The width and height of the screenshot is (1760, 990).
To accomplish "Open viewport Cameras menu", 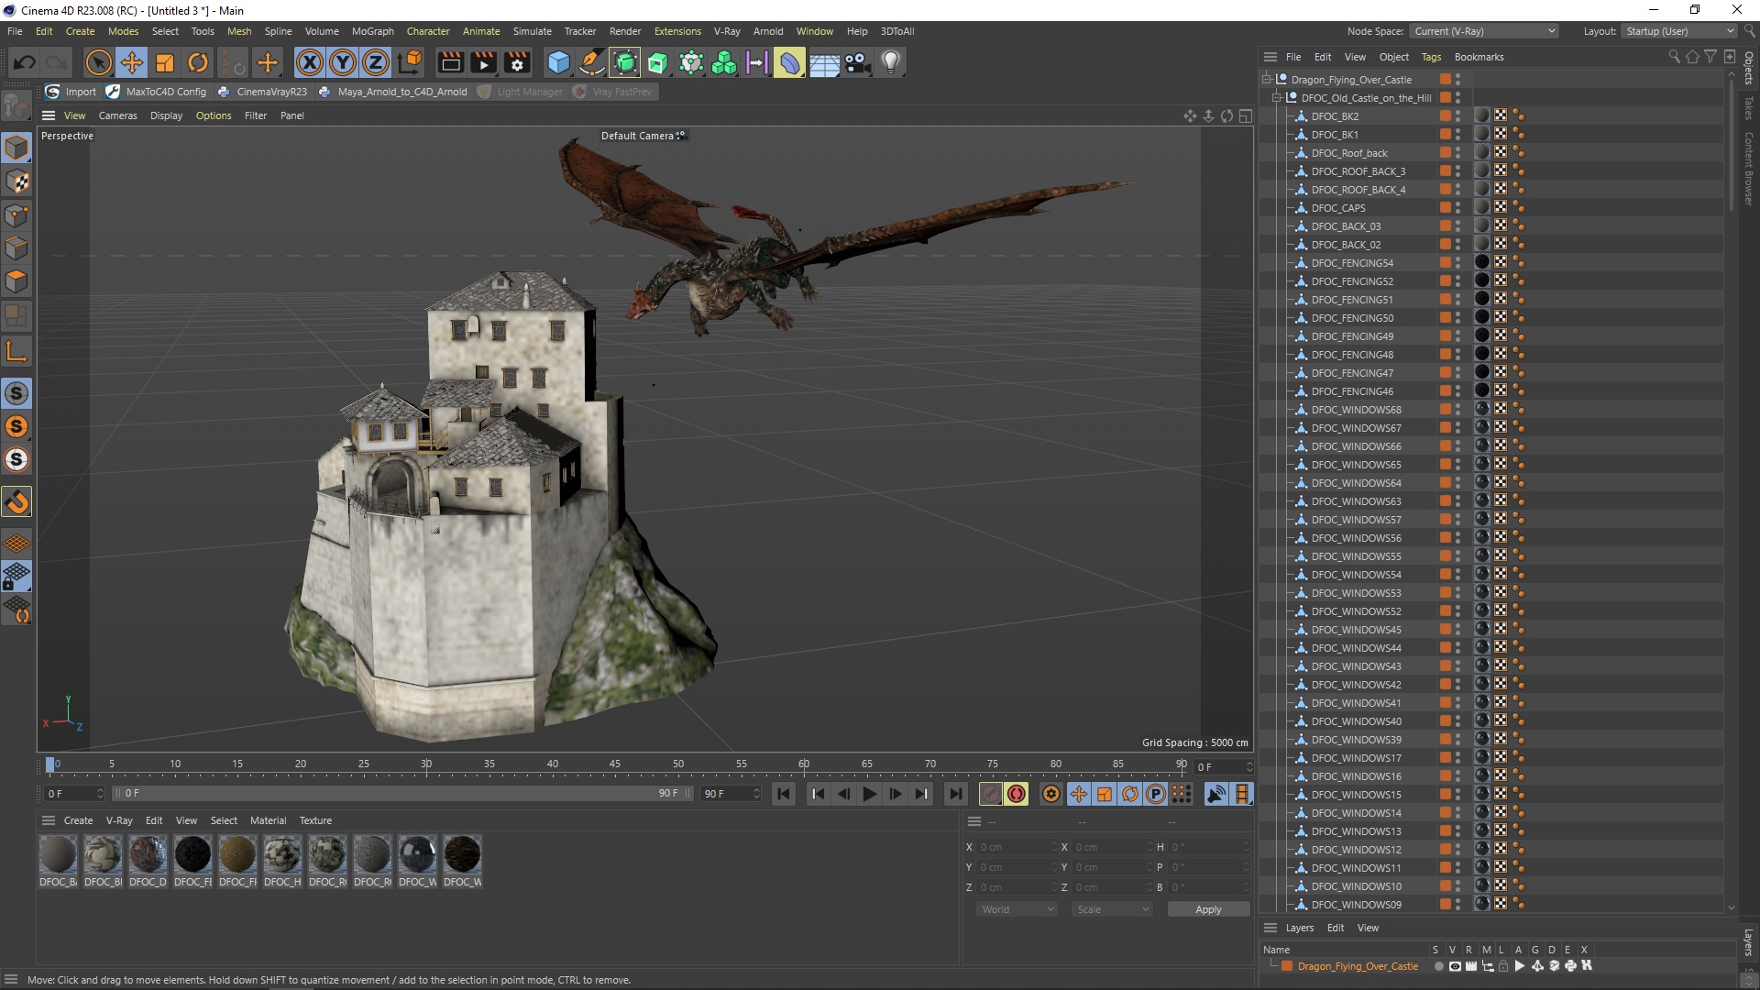I will pos(117,115).
